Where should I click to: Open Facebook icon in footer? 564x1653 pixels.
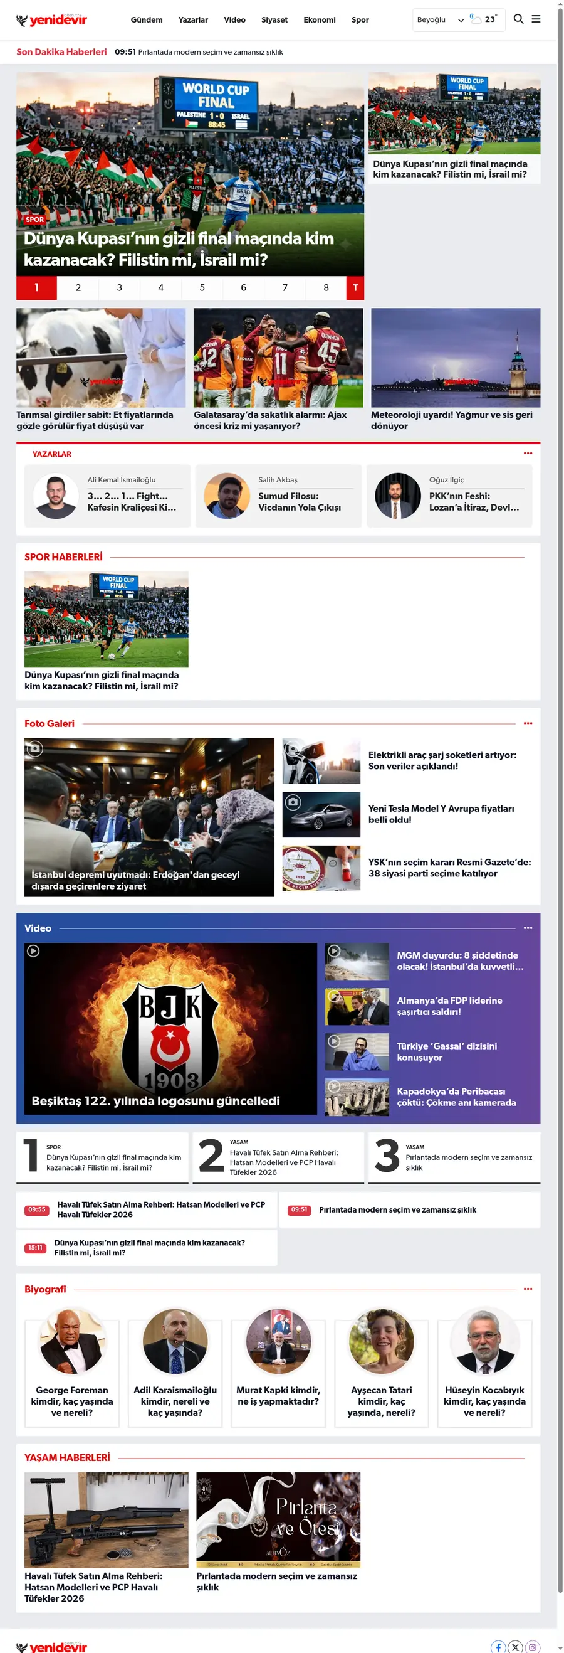coord(498,1647)
